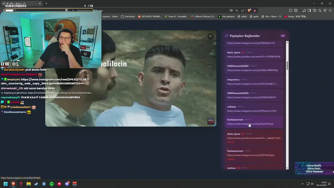This screenshot has width=334, height=188.
Task: Open the browser hamburger menu
Action: pyautogui.click(x=330, y=10)
